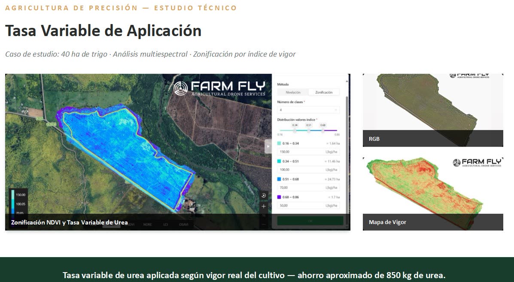Click the 150.00 value in the map legend
This screenshot has width=514, height=282.
pyautogui.click(x=21, y=195)
